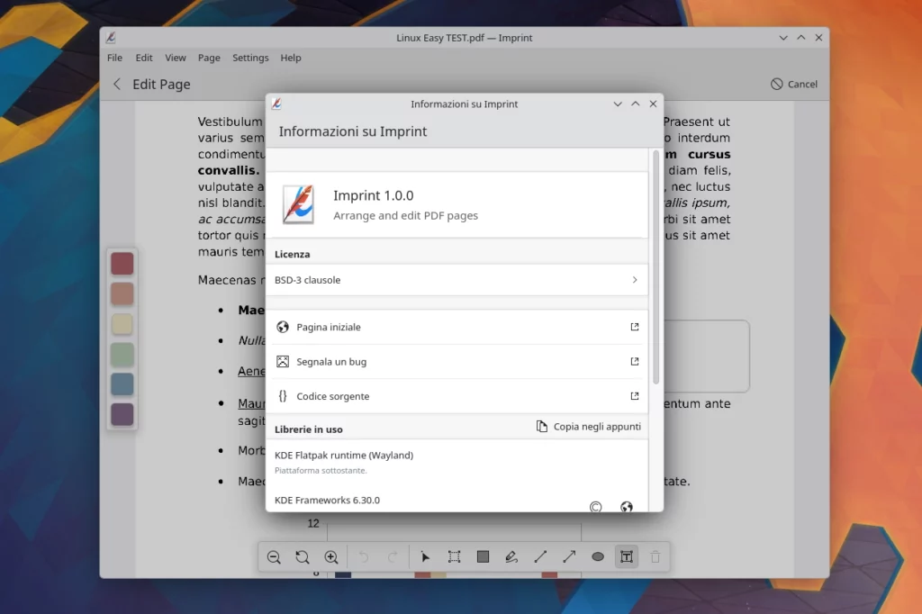
Task: Pick the blue color swatch
Action: pyautogui.click(x=122, y=384)
